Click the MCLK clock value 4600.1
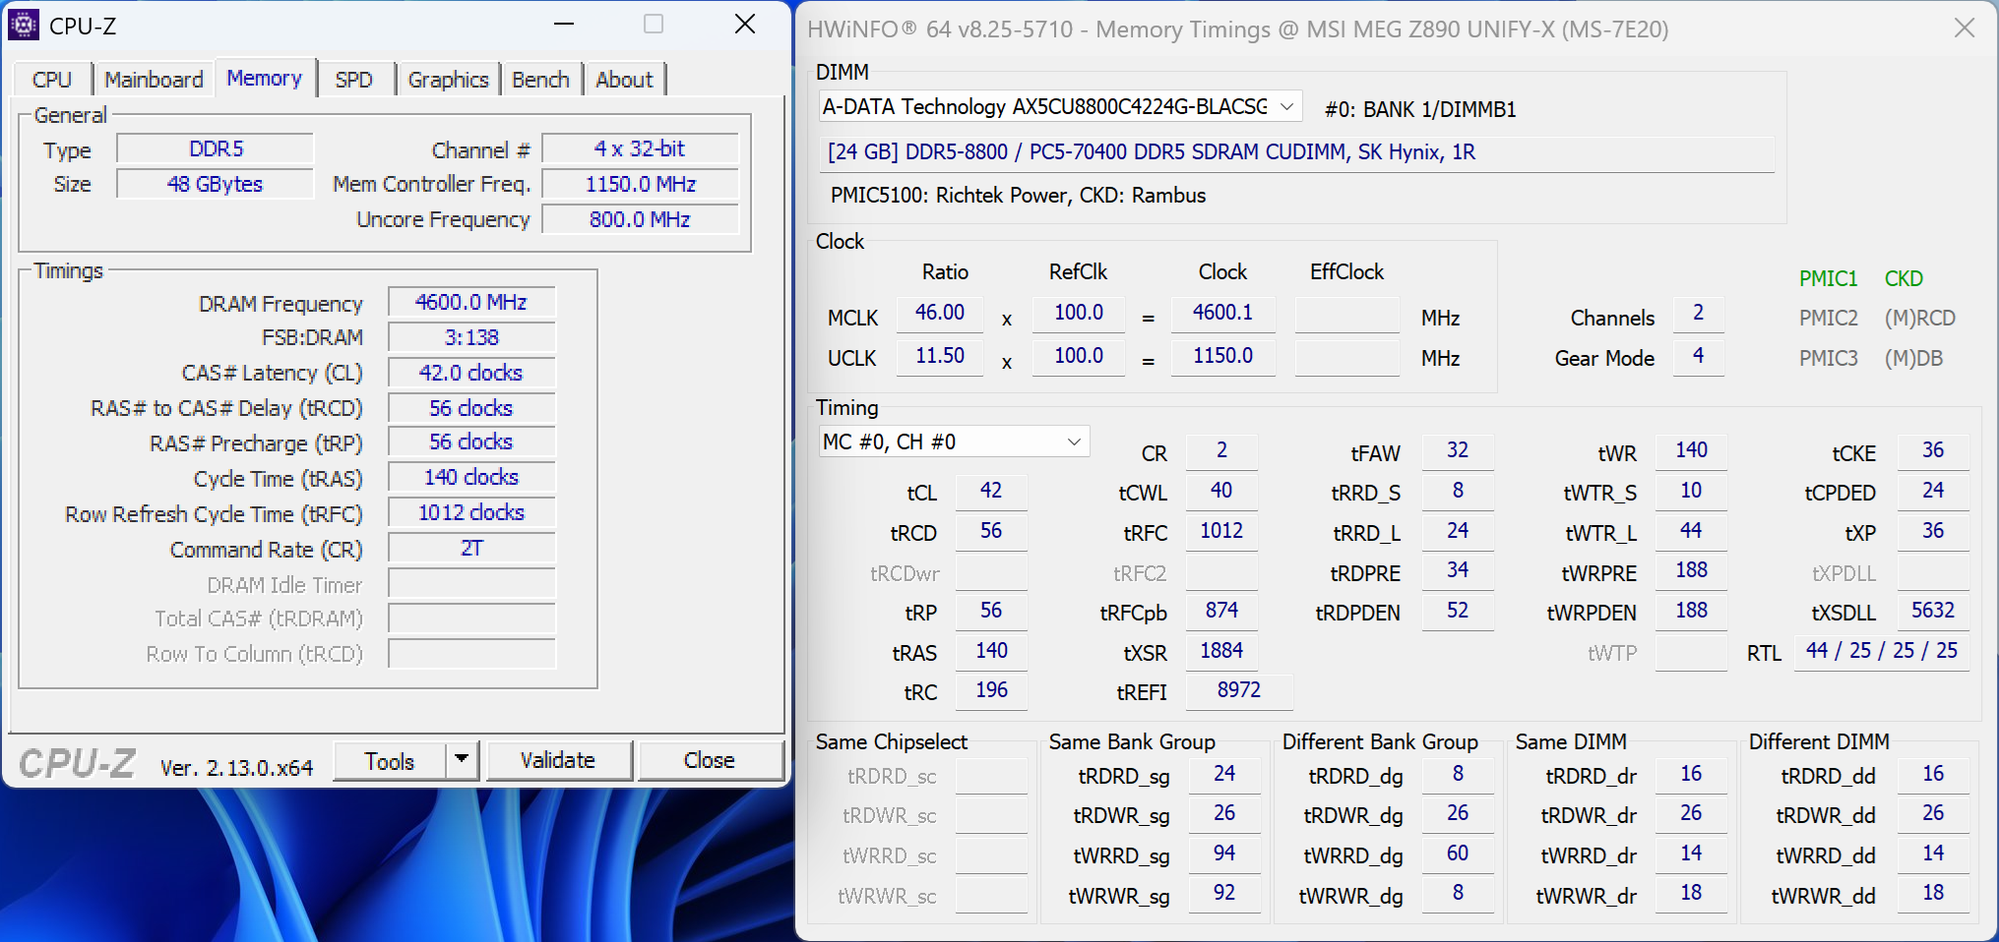This screenshot has height=942, width=1999. (x=1223, y=313)
